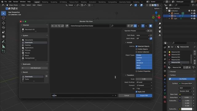
Task: Go back to previous folder in file view
Action: [x=53, y=26]
